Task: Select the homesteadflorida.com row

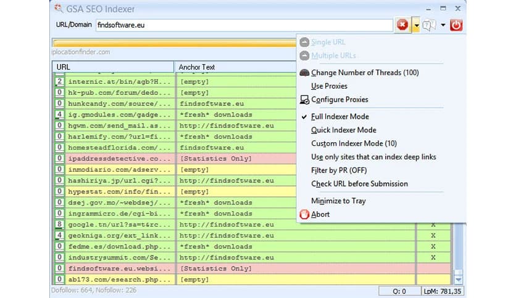Action: pyautogui.click(x=175, y=148)
